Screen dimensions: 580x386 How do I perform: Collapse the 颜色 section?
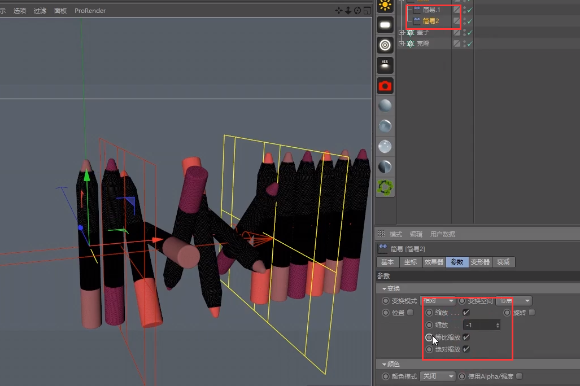coord(385,364)
